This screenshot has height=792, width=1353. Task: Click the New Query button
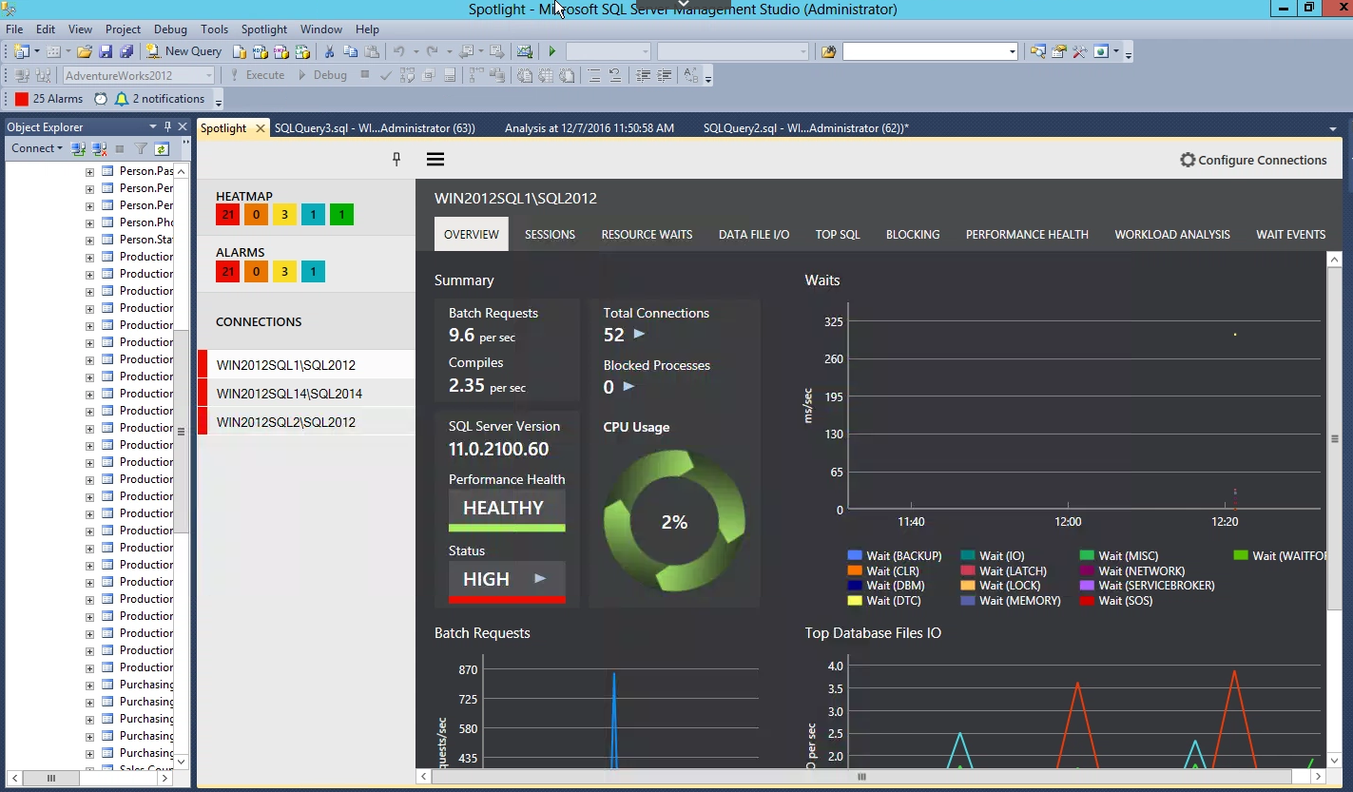(x=184, y=51)
